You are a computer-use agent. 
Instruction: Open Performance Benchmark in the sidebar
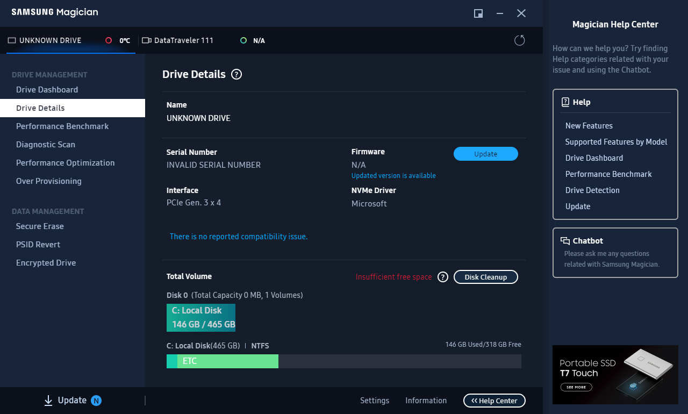click(62, 126)
